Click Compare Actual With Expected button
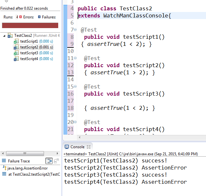The width and height of the screenshot is (206, 196). tap(57, 161)
